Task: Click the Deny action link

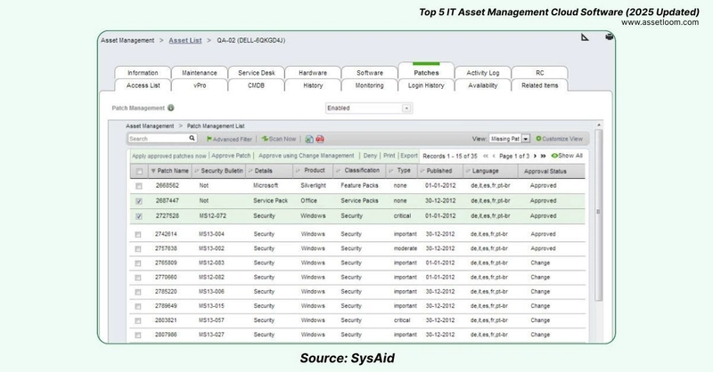Action: (x=370, y=156)
